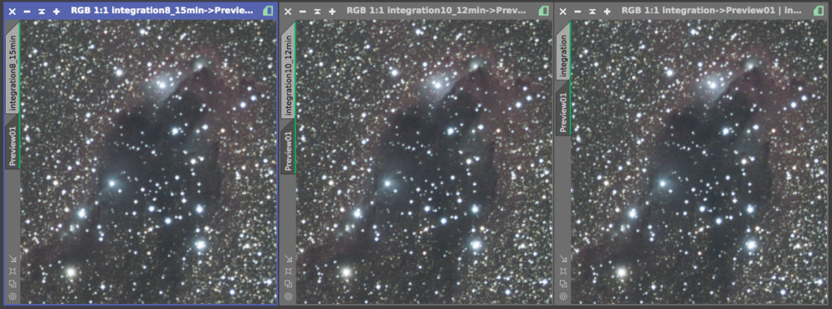Click diagonal arrow icon in integration8_15min window
Screen dimensions: 832x309
13,259
